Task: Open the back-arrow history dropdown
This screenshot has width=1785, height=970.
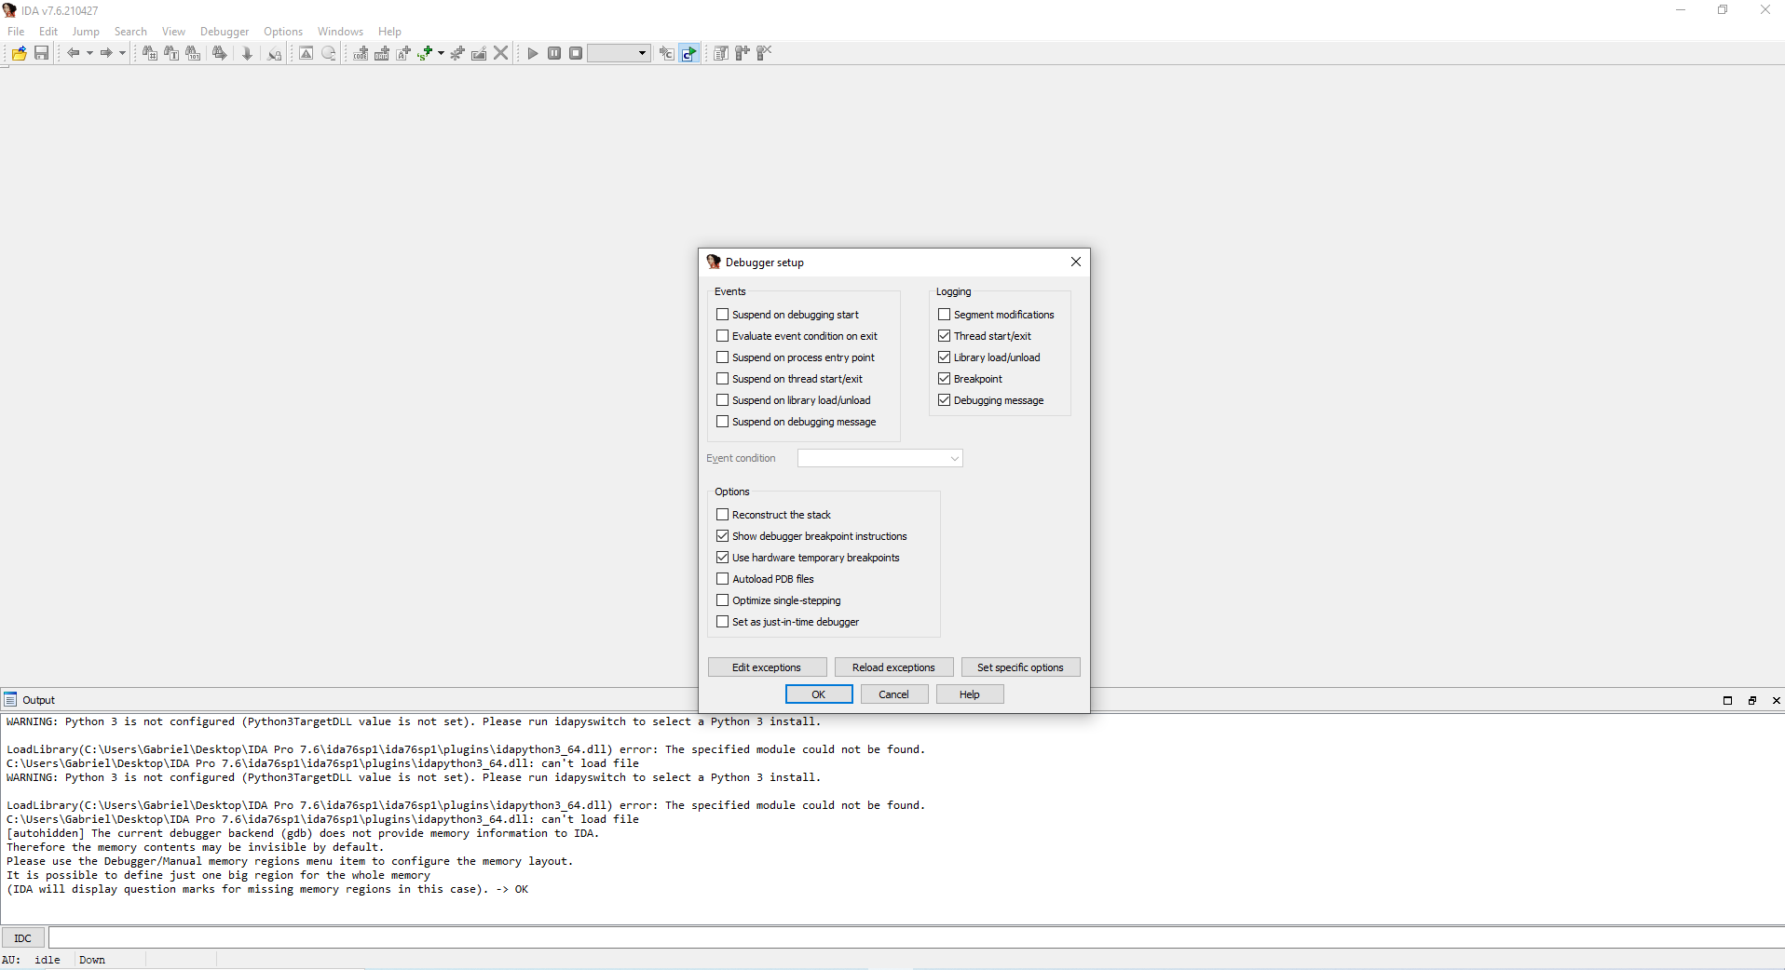Action: [89, 53]
